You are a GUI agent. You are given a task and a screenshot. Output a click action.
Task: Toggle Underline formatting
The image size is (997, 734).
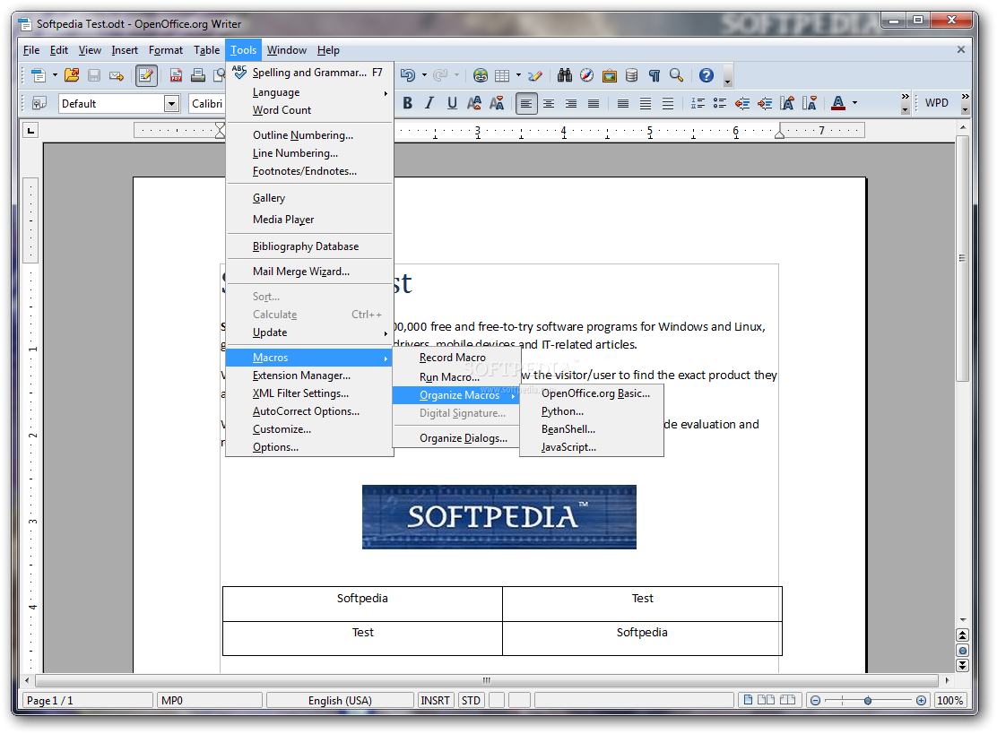coord(452,103)
